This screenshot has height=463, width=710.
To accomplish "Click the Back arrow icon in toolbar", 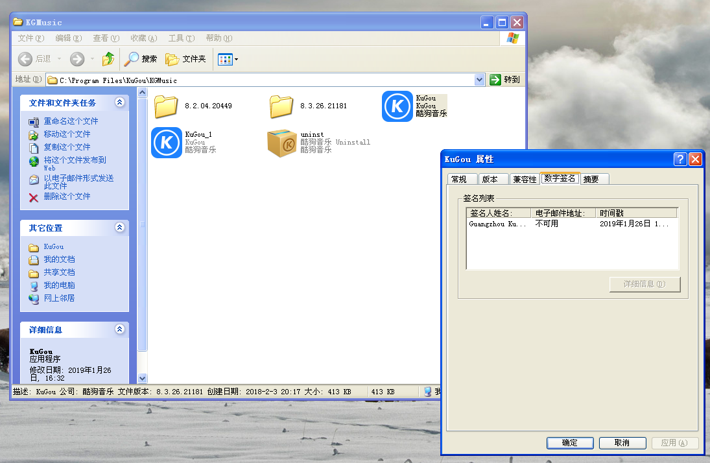I will click(25, 59).
